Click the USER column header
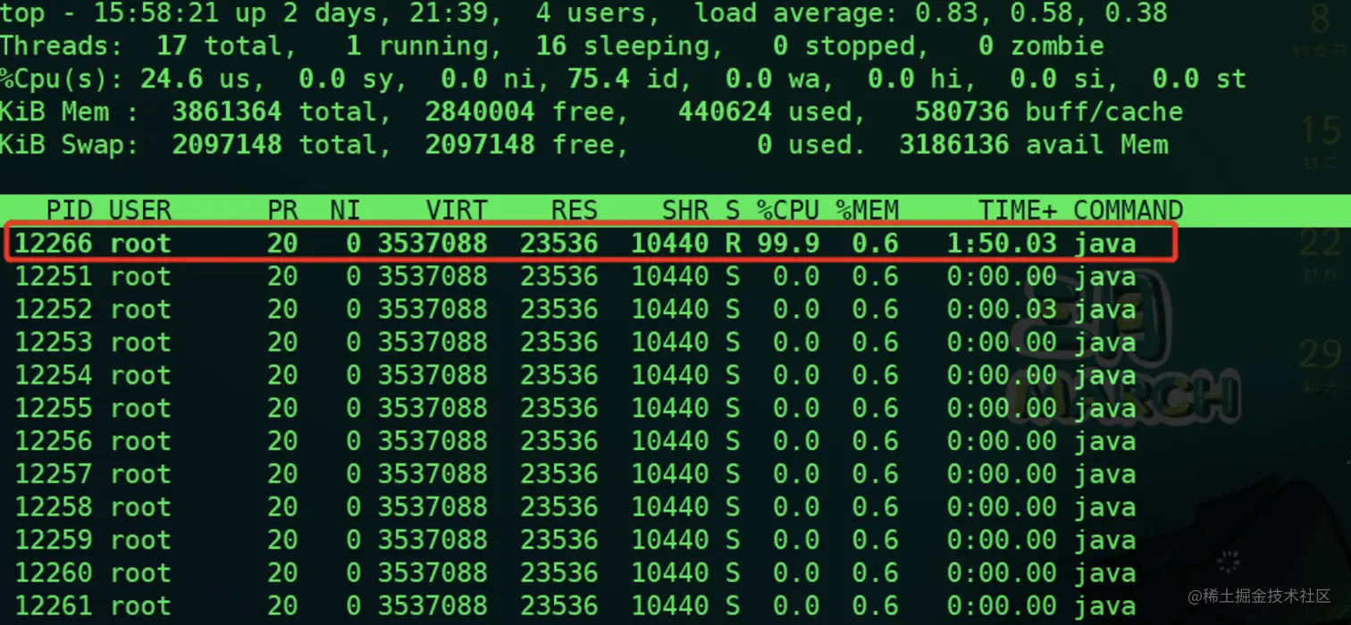 tap(139, 211)
